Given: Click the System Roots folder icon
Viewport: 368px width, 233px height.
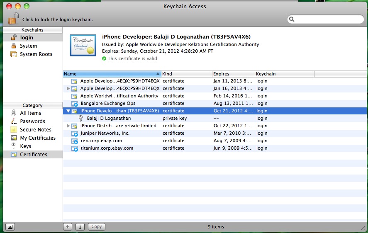Looking at the screenshot, I should click(x=14, y=54).
